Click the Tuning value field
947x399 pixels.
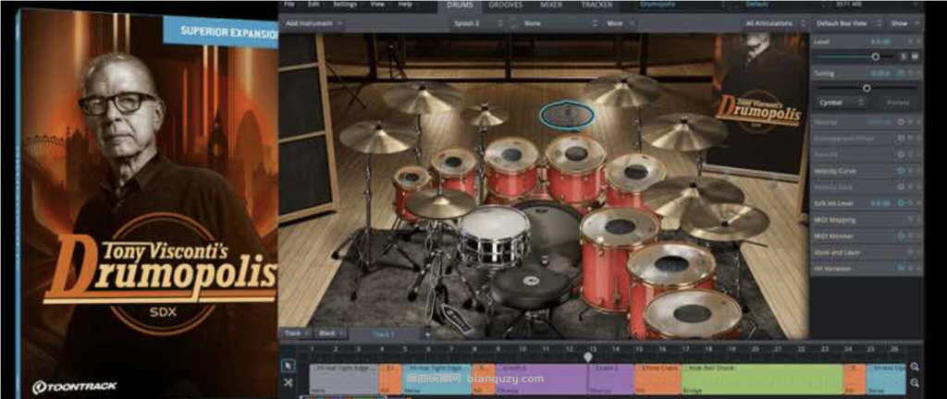[879, 74]
